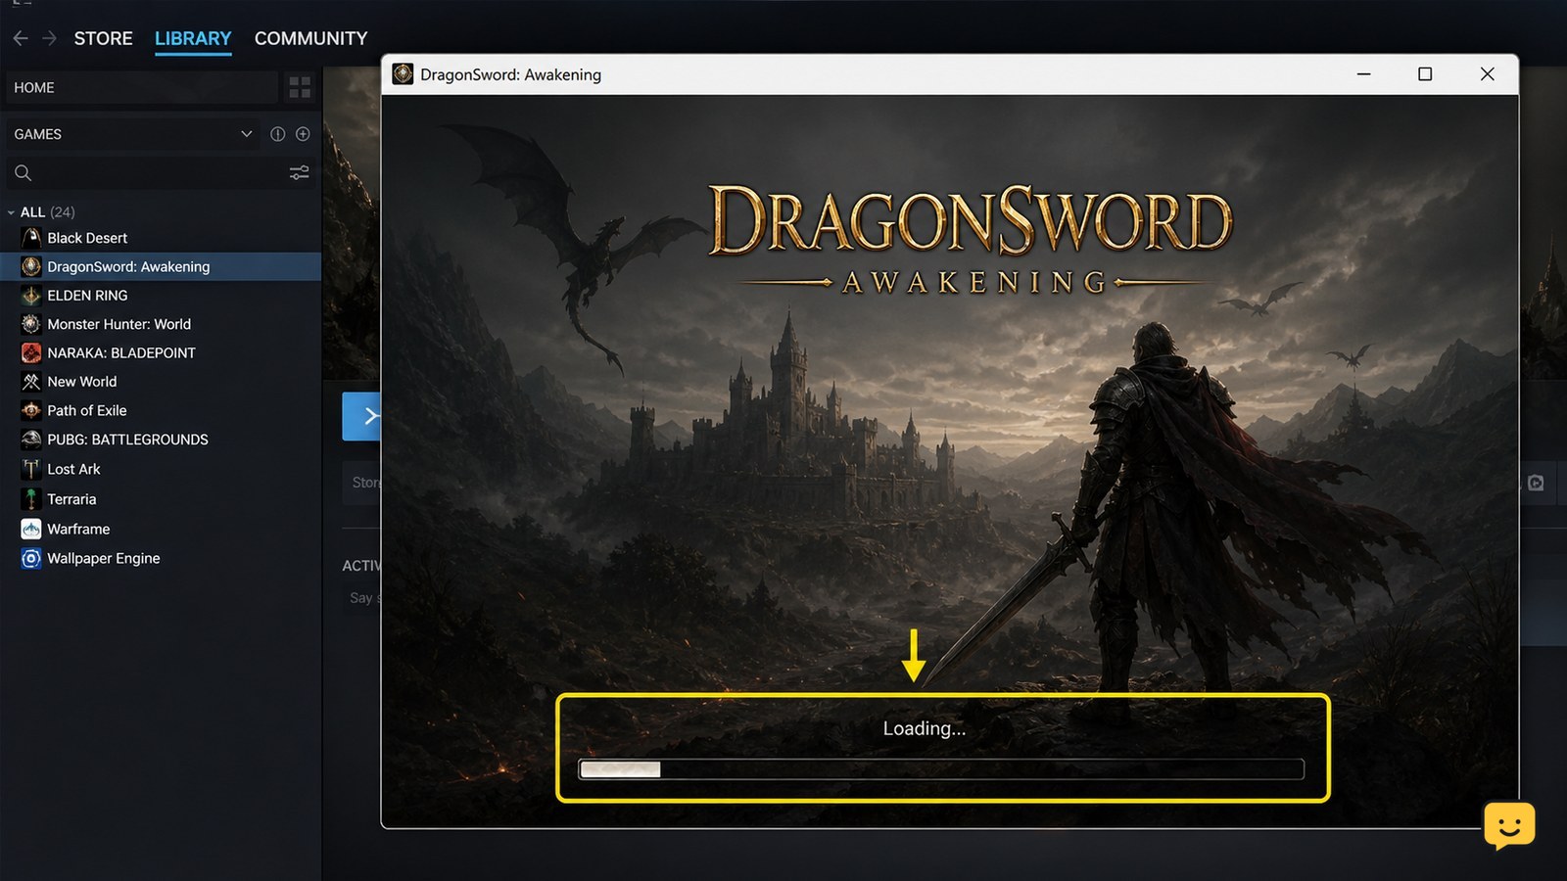Screen dimensions: 1567x881
Task: Click the New World crossed-axes icon
Action: [31, 382]
